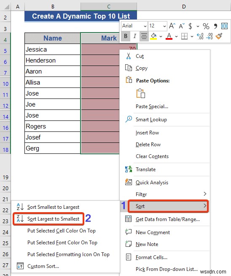This screenshot has width=231, height=276.
Task: Click the Increase Font Size icon
Action: point(172,26)
